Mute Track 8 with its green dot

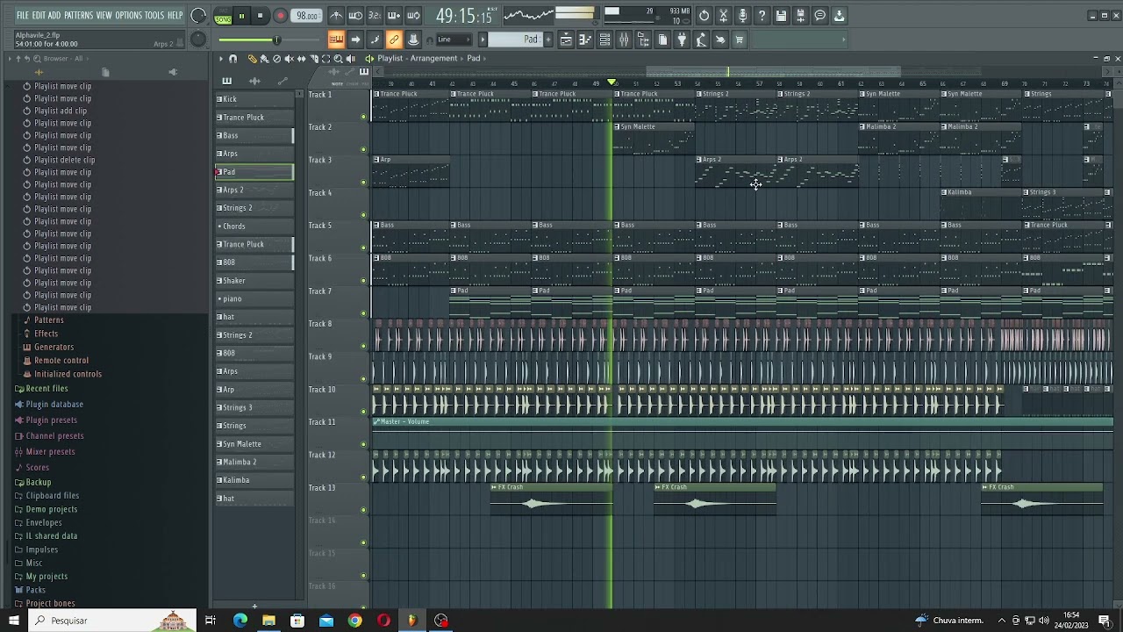364,346
